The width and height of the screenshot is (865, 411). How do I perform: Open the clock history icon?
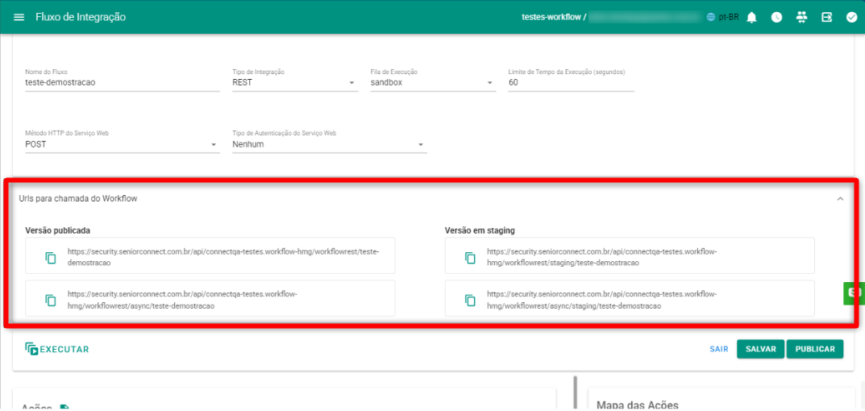(x=776, y=17)
